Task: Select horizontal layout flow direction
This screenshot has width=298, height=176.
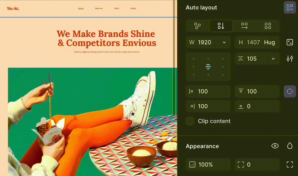Action: (x=244, y=26)
